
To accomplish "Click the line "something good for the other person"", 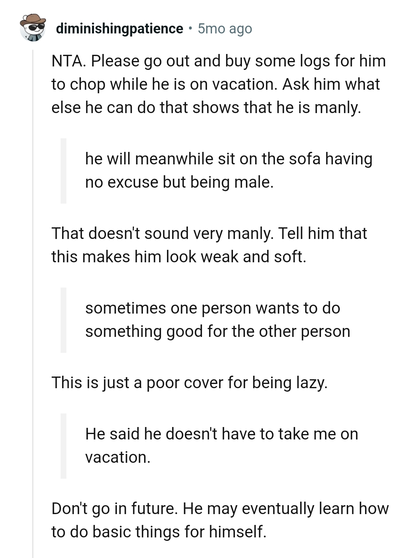I will [217, 331].
